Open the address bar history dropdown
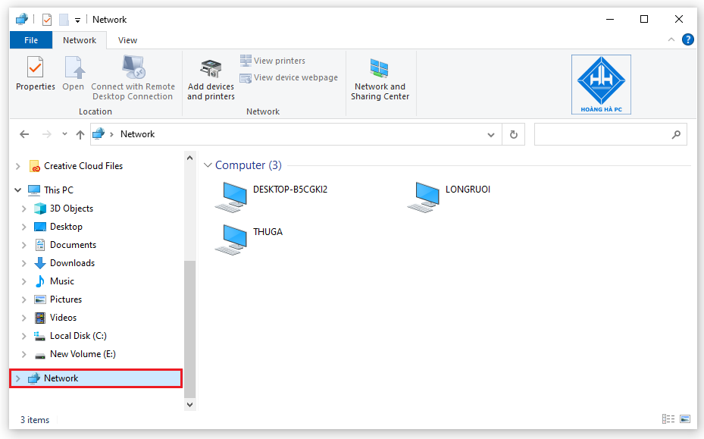 click(491, 135)
